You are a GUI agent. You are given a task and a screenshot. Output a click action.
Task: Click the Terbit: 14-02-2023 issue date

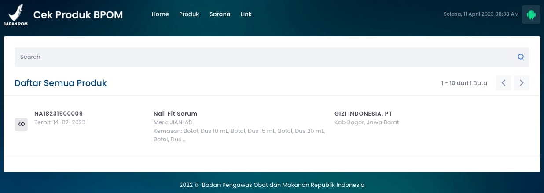[x=60, y=122]
